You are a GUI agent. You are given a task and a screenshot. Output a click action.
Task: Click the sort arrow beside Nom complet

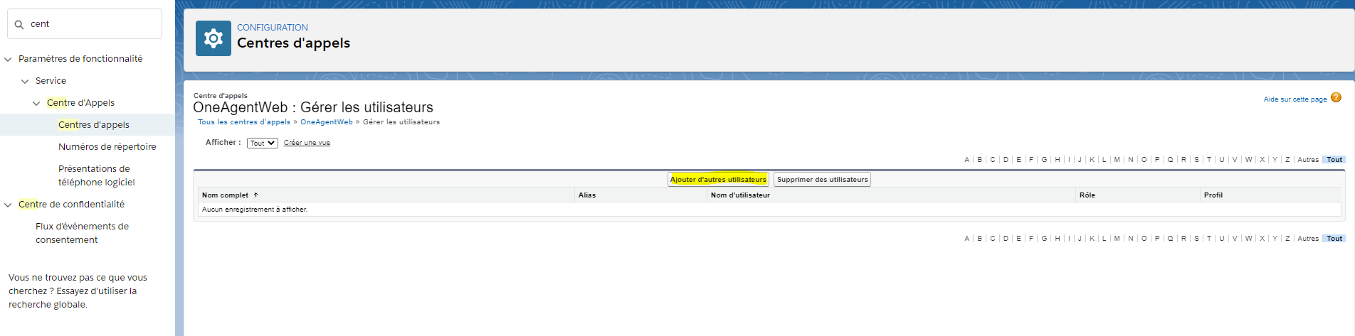coord(256,195)
